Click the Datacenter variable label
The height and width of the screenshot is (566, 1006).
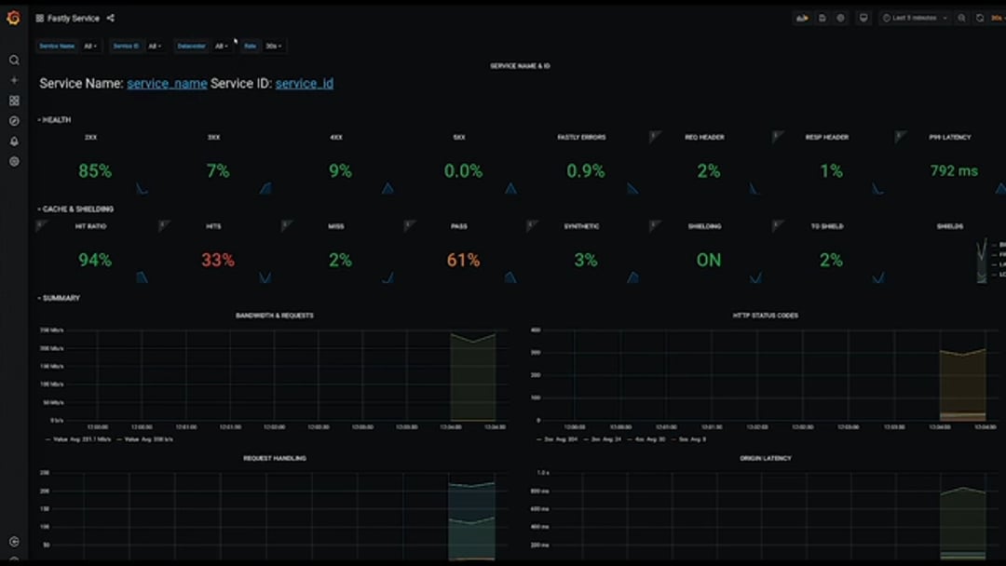pyautogui.click(x=191, y=47)
